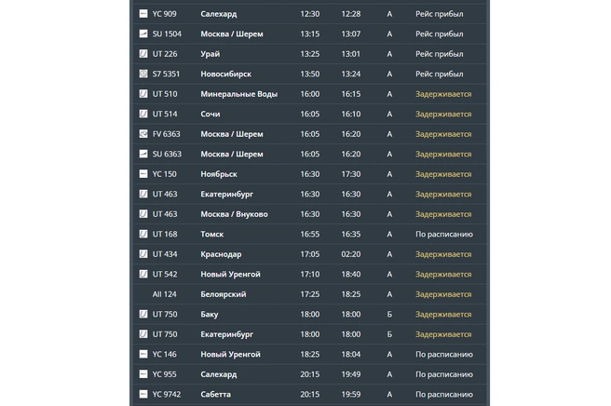Click the UTair icon beside UT 514
The image size is (611, 406).
click(x=143, y=114)
